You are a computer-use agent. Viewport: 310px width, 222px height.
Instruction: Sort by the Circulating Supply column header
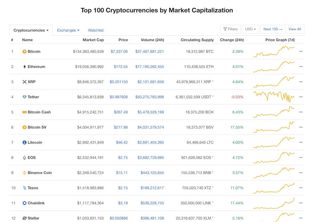click(x=197, y=40)
